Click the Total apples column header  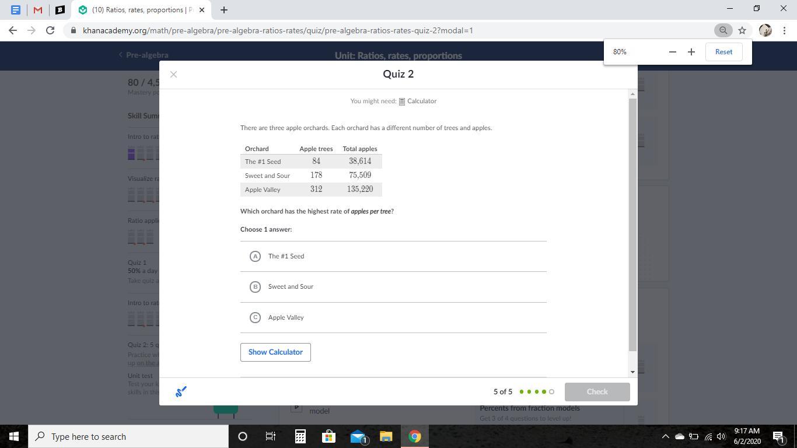point(360,149)
